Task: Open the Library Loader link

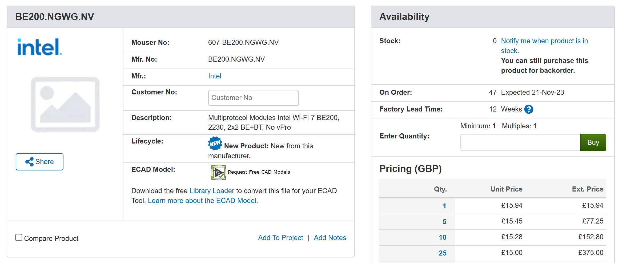Action: tap(212, 191)
